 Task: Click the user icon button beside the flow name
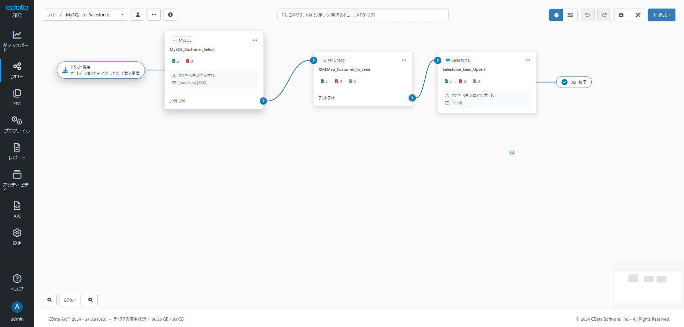(138, 15)
